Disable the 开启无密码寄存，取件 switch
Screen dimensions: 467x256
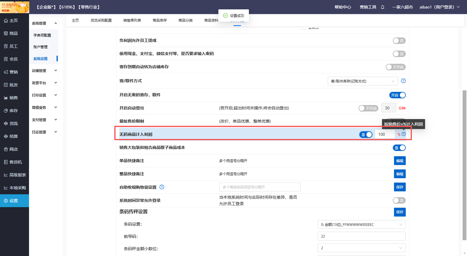click(398, 95)
